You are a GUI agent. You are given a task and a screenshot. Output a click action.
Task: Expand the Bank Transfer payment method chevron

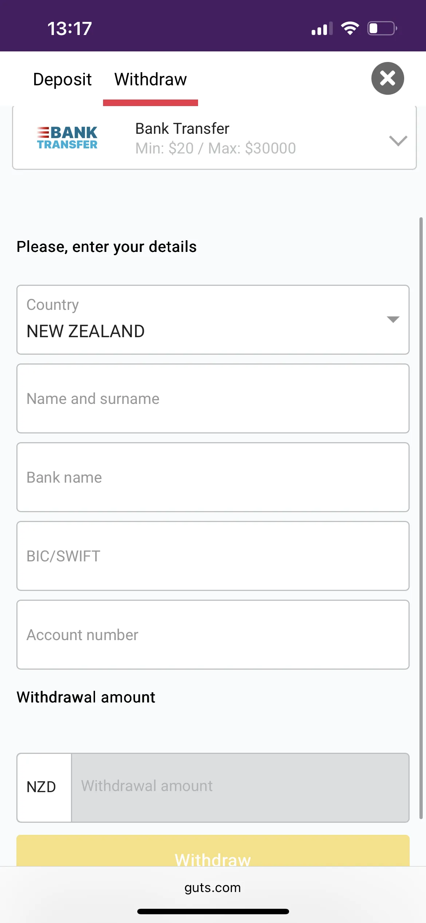[398, 140]
